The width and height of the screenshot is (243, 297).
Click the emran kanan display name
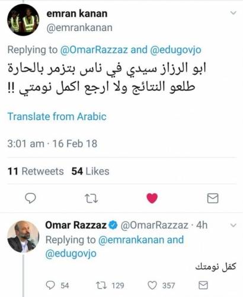coord(77,14)
